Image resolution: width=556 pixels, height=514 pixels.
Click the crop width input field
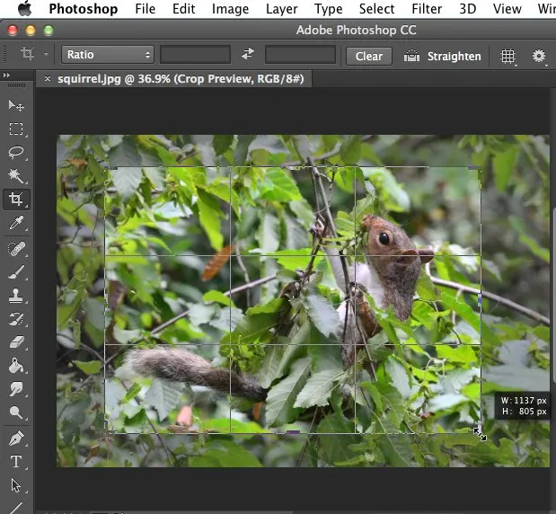[x=195, y=56]
